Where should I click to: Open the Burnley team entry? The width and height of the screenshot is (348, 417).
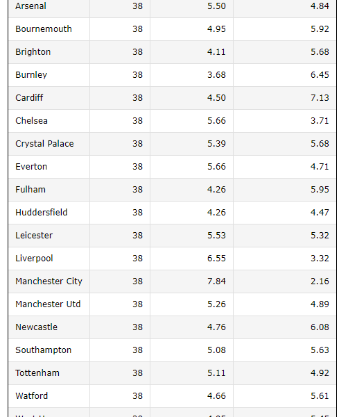coord(31,75)
